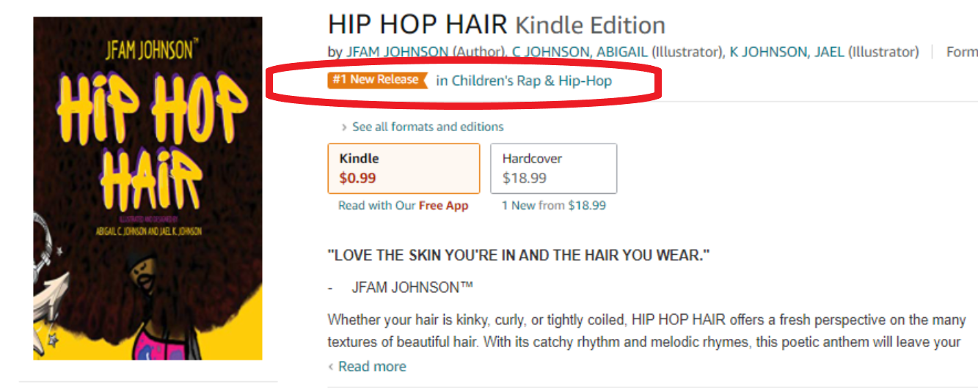This screenshot has height=388, width=978.
Task: Open the Hip Hop Hair book cover image
Action: click(x=147, y=188)
